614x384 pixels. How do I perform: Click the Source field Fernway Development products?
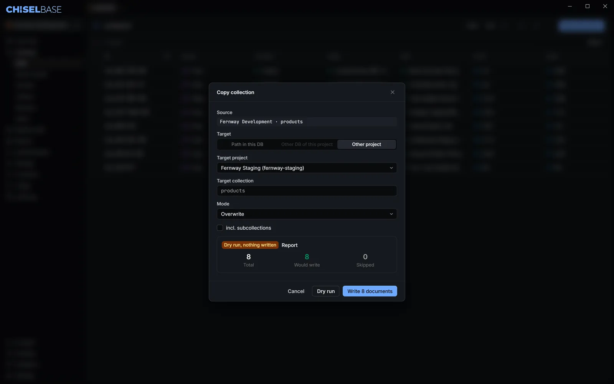307,122
